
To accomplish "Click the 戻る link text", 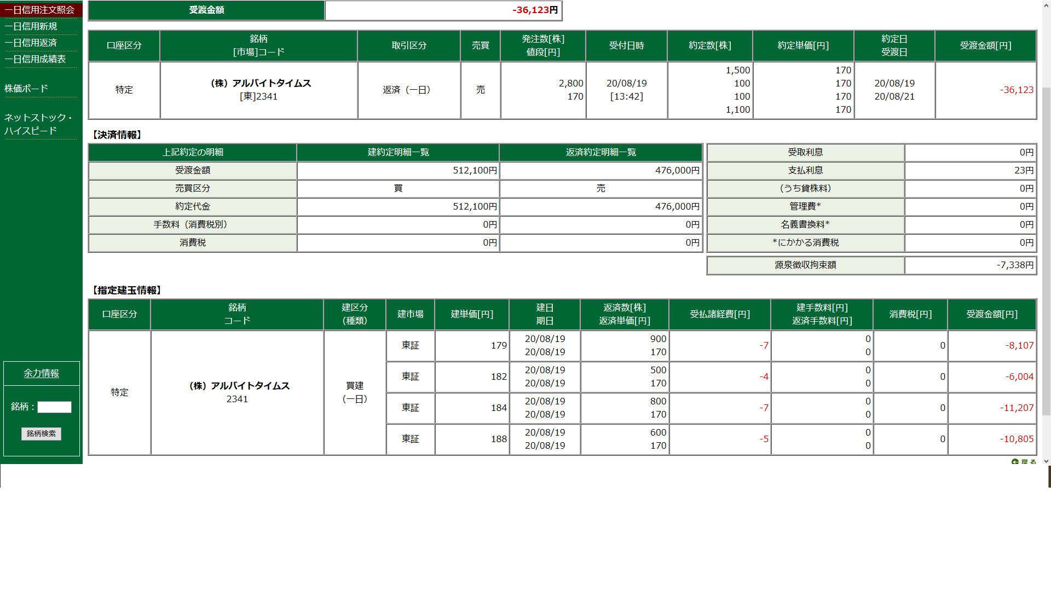I will point(1029,462).
